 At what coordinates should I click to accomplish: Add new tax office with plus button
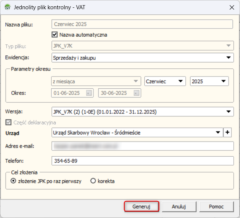(x=229, y=133)
